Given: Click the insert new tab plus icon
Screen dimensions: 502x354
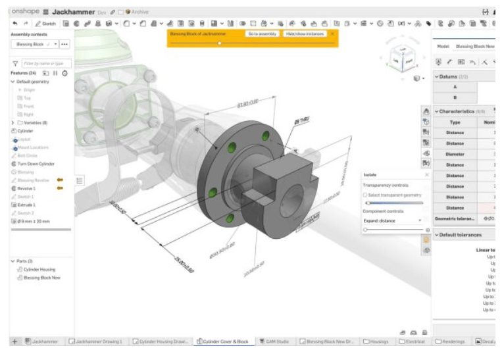Looking at the screenshot, I should (14, 341).
